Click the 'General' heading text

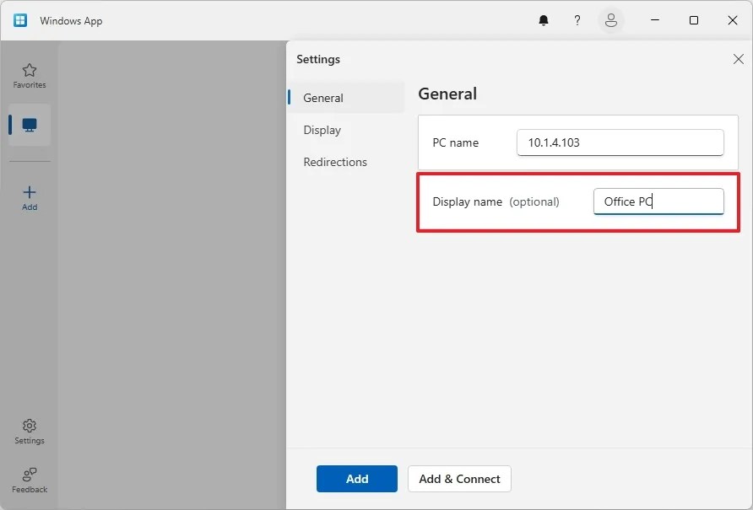click(x=447, y=94)
